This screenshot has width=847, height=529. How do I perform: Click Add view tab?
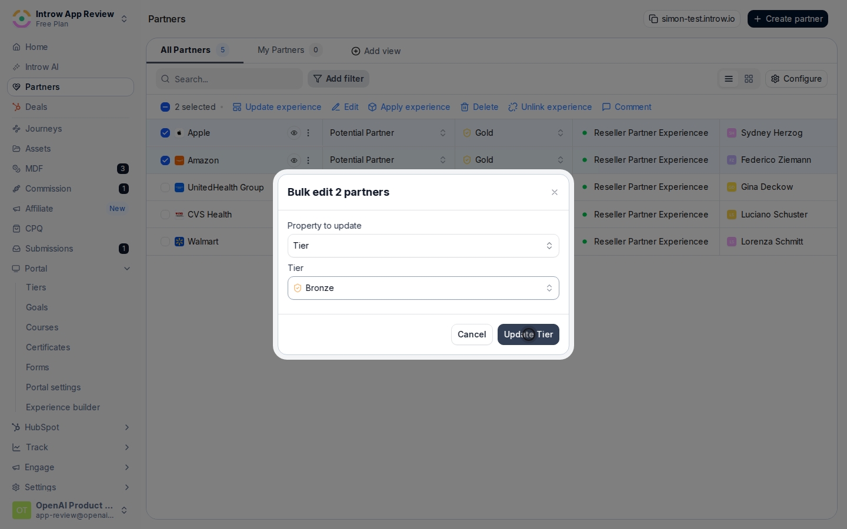point(376,51)
